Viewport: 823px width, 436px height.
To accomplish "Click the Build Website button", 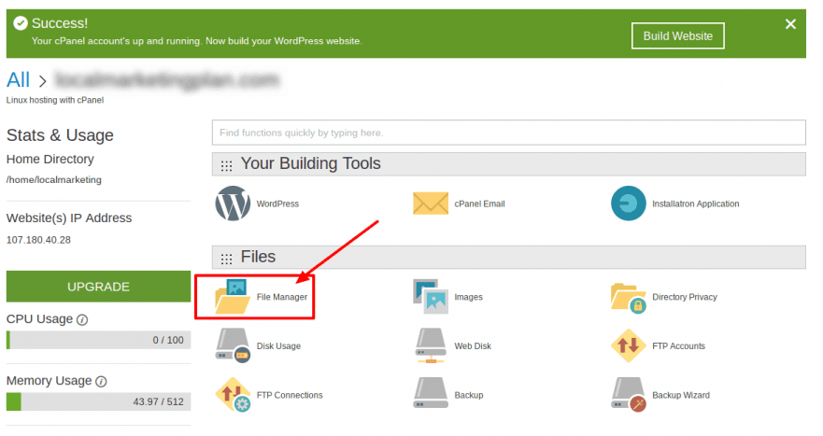I will pyautogui.click(x=677, y=35).
